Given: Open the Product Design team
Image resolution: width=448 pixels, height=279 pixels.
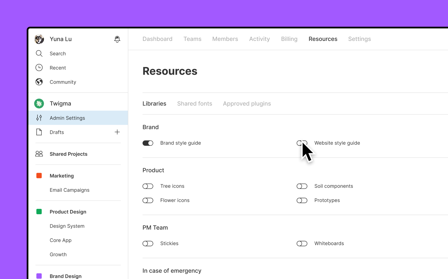Looking at the screenshot, I should point(68,212).
